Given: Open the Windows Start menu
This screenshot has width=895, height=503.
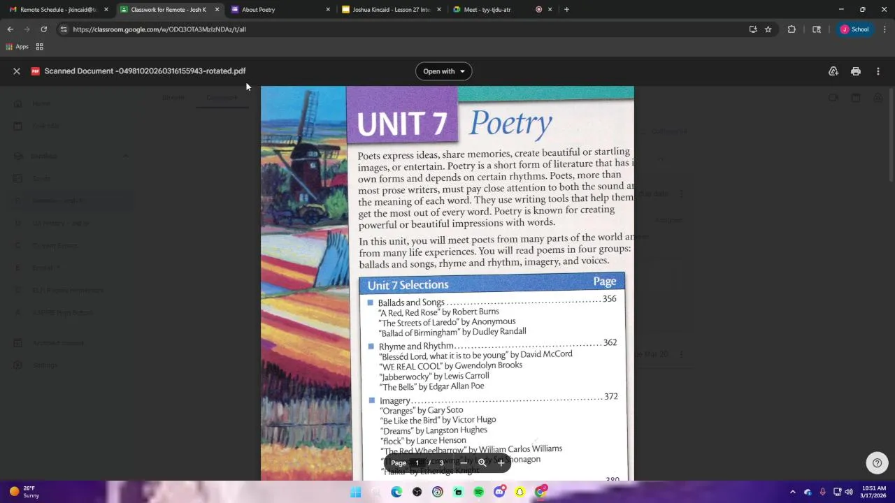Looking at the screenshot, I should (x=356, y=492).
